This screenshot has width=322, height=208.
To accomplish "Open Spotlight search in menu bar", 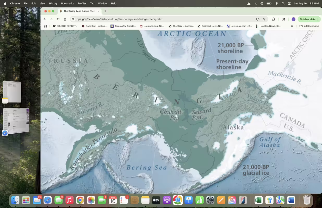I will (x=283, y=3).
